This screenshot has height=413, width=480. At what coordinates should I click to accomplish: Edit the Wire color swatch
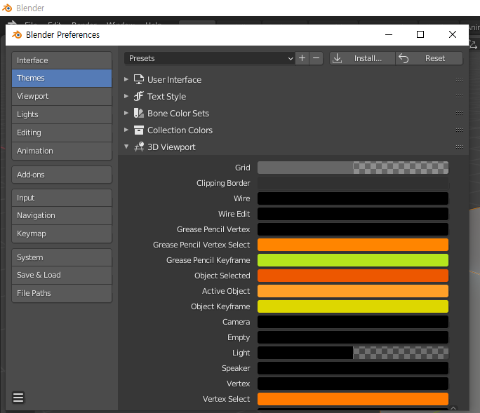[353, 198]
